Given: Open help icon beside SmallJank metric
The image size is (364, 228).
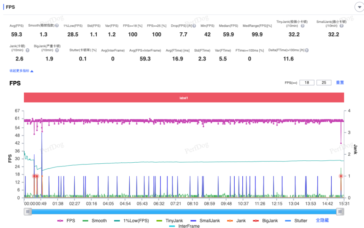Looking at the screenshot, I should point(342,26).
